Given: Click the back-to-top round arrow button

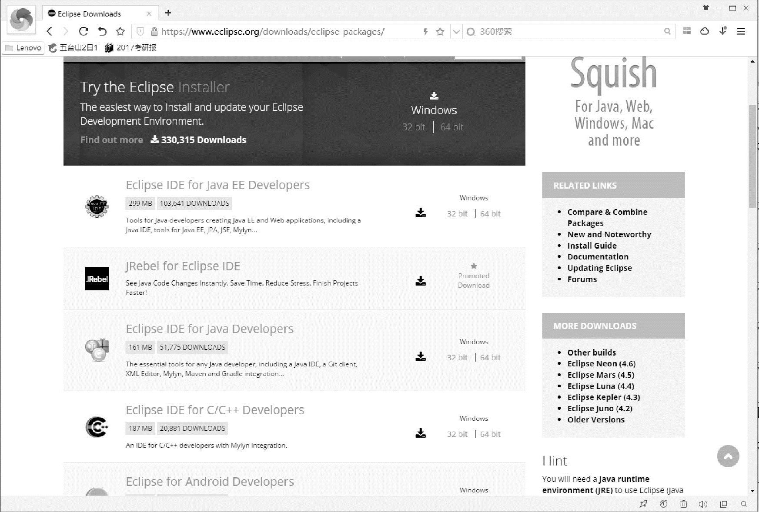Looking at the screenshot, I should coord(728,456).
